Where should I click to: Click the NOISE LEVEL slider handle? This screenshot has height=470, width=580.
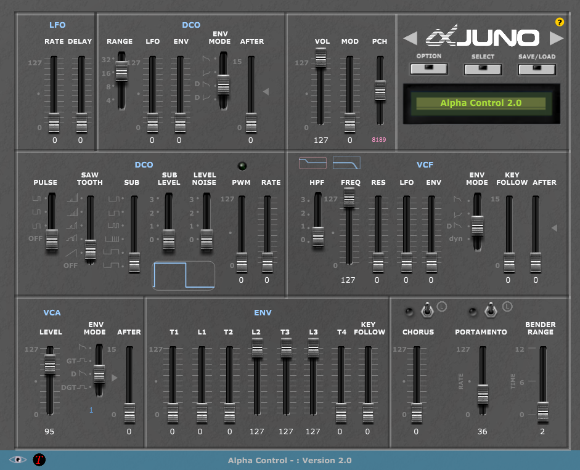click(206, 240)
